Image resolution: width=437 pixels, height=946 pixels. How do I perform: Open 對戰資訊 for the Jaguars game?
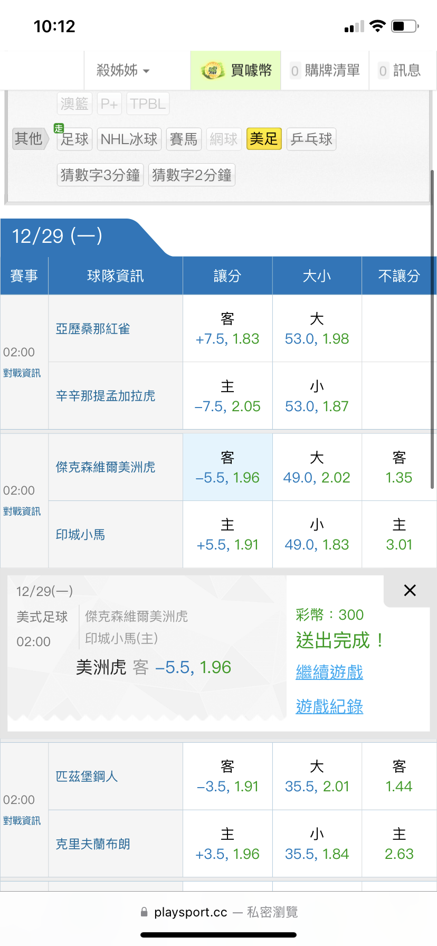pyautogui.click(x=22, y=512)
